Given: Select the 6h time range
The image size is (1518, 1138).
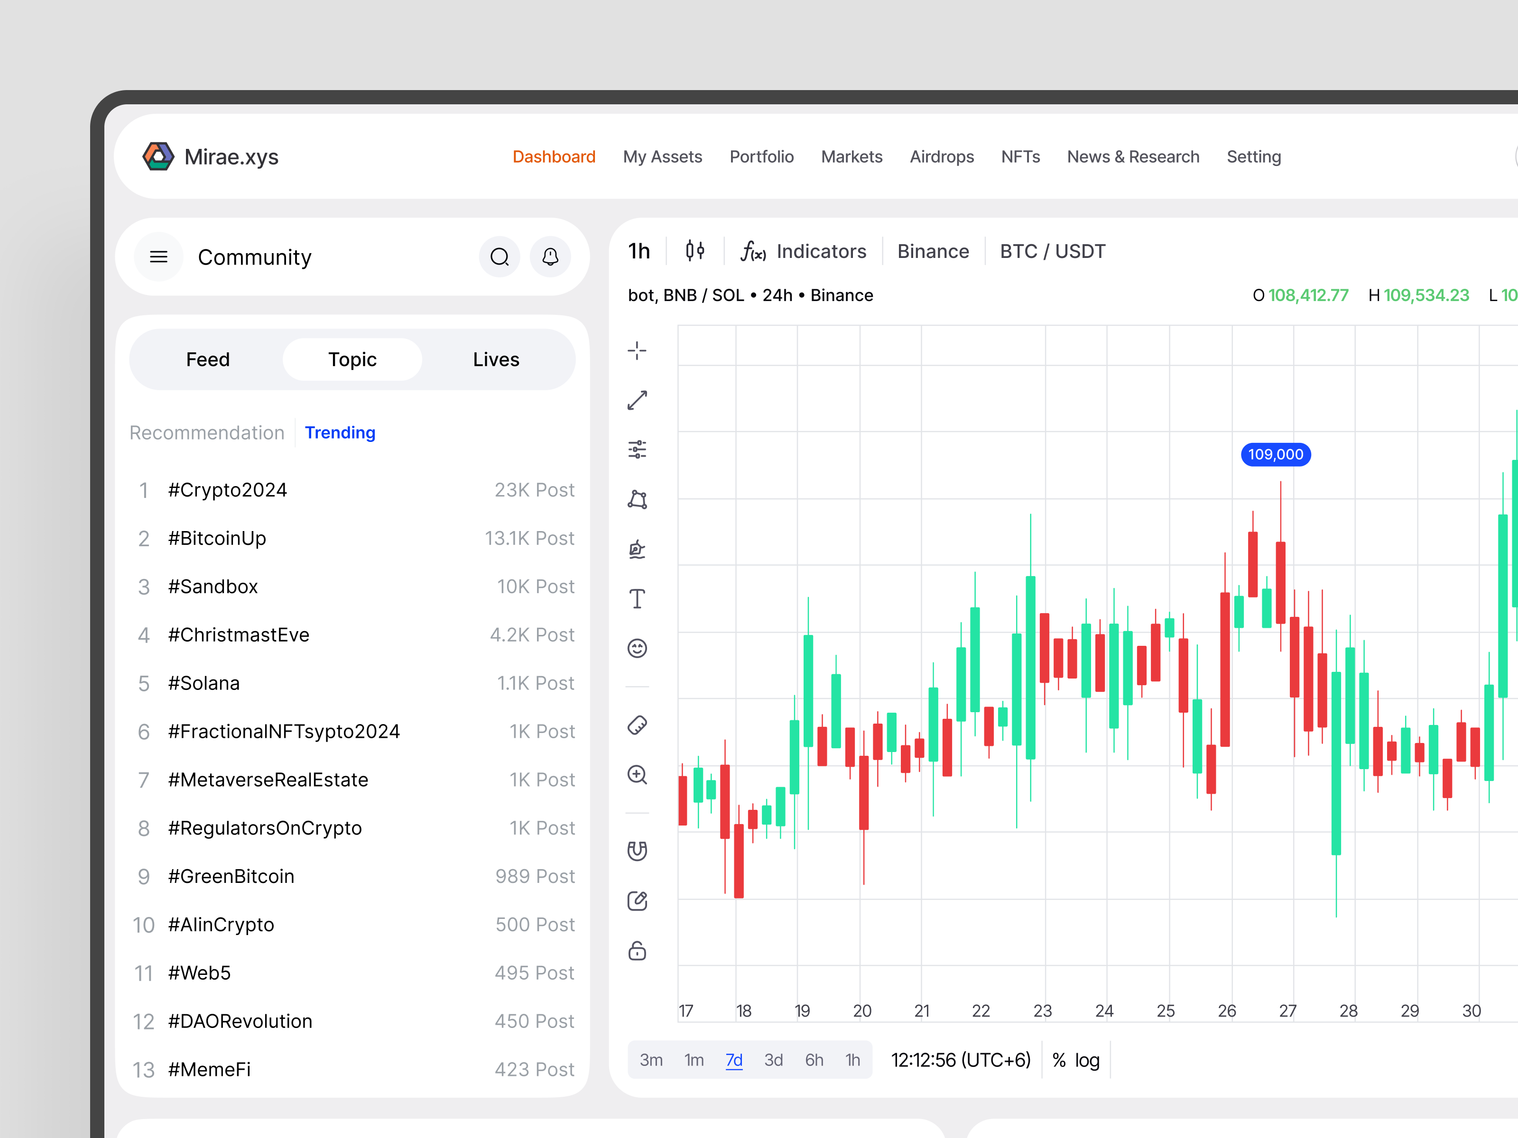Looking at the screenshot, I should pyautogui.click(x=814, y=1060).
